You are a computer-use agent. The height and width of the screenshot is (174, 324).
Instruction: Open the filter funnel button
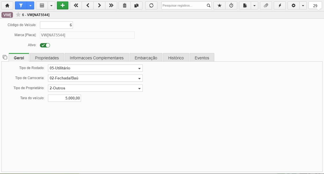(x=21, y=5)
